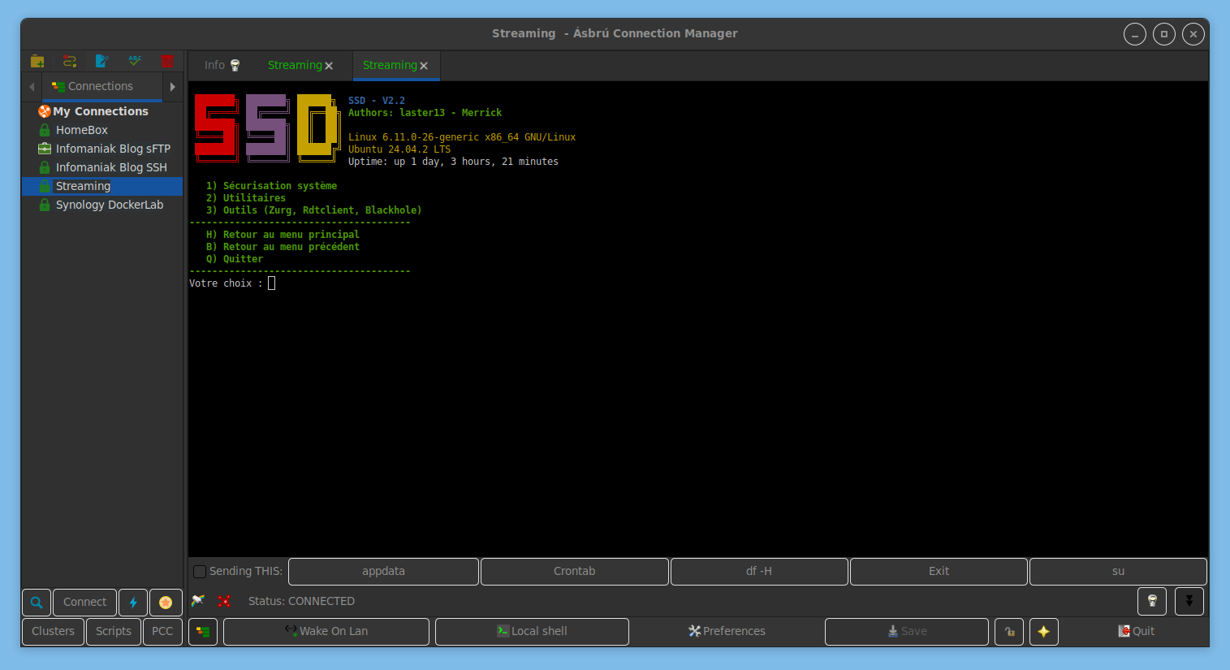Select Synology DockerLab connection
The height and width of the screenshot is (670, 1230).
(109, 205)
